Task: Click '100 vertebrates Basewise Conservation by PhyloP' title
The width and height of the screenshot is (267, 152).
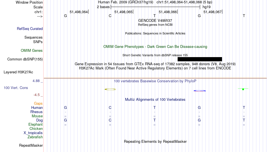Action: click(155, 81)
